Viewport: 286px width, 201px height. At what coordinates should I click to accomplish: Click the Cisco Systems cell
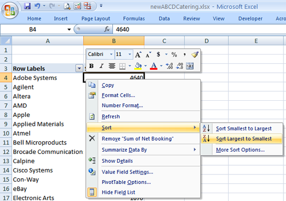click(48, 170)
